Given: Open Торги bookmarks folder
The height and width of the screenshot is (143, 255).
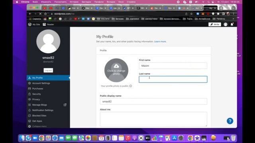Looking at the screenshot, I should click(188, 19).
